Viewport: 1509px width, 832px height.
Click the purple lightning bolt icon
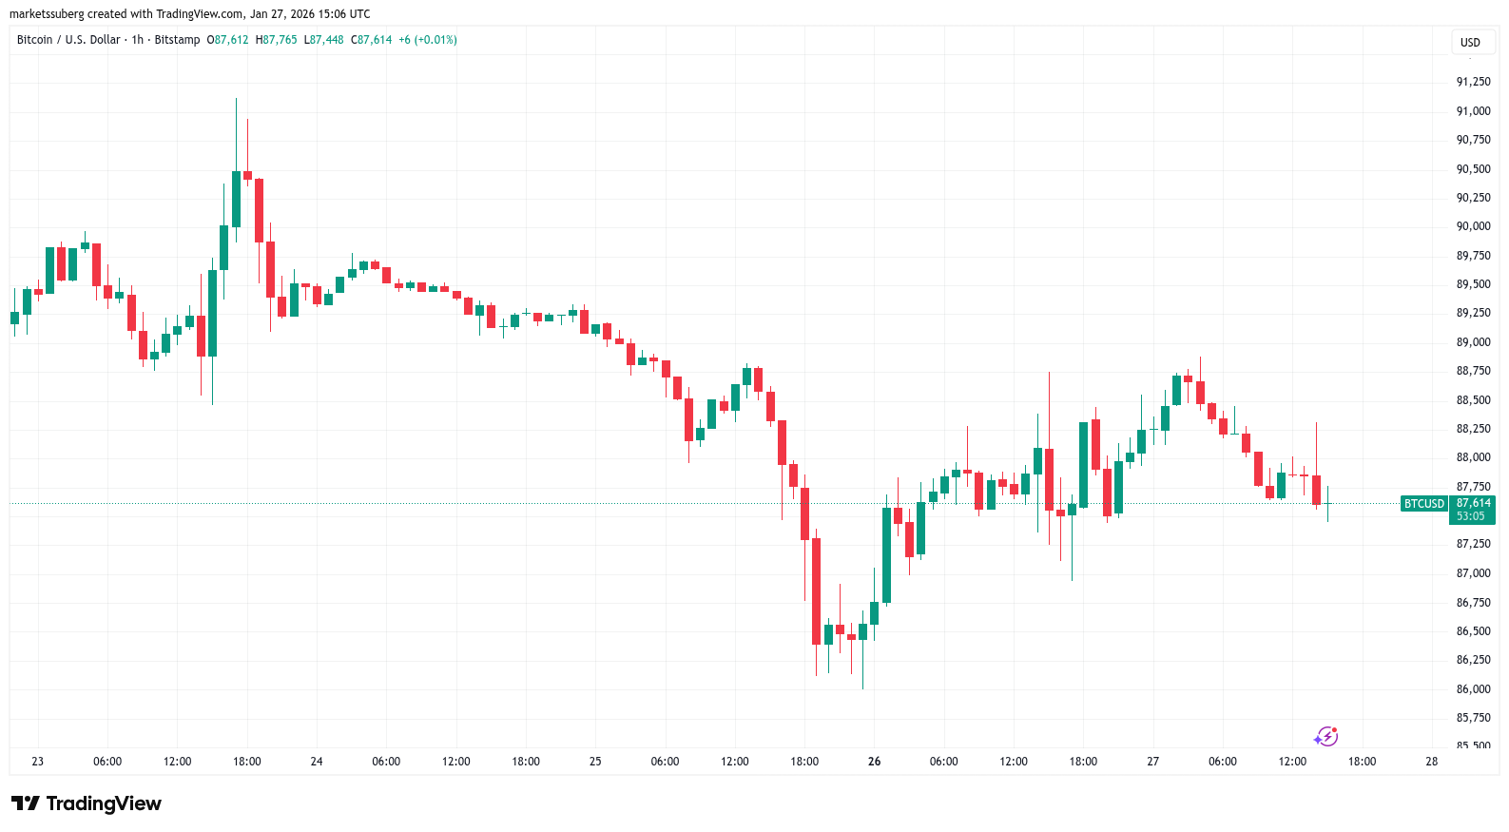pyautogui.click(x=1326, y=737)
